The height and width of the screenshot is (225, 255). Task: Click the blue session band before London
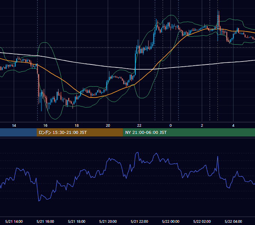(x=18, y=132)
